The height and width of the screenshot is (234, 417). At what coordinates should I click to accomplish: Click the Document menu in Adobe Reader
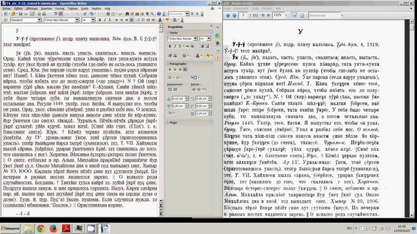240,8
